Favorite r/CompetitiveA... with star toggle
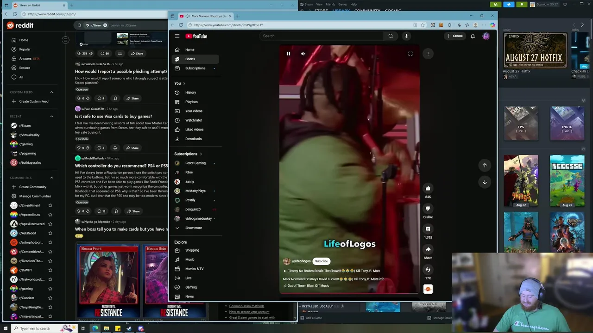Viewport: 593px width, 333px height. pos(50,252)
